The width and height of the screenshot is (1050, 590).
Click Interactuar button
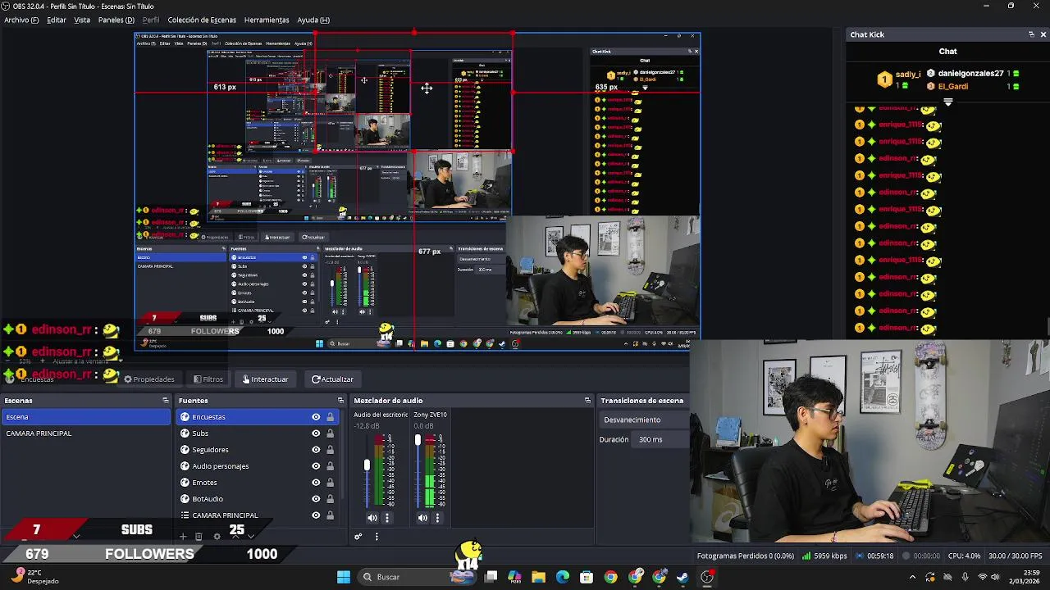pyautogui.click(x=265, y=379)
